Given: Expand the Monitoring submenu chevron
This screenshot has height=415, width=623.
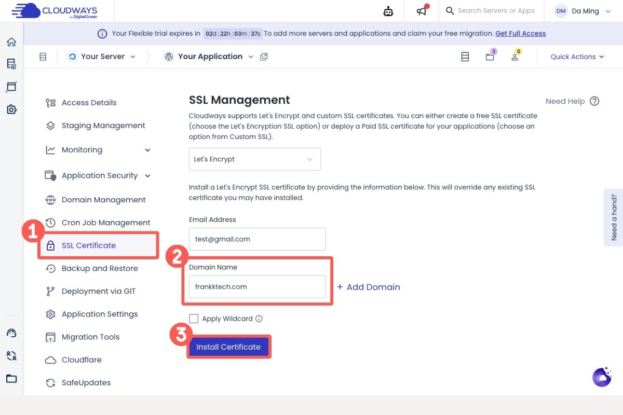Looking at the screenshot, I should click(x=147, y=150).
